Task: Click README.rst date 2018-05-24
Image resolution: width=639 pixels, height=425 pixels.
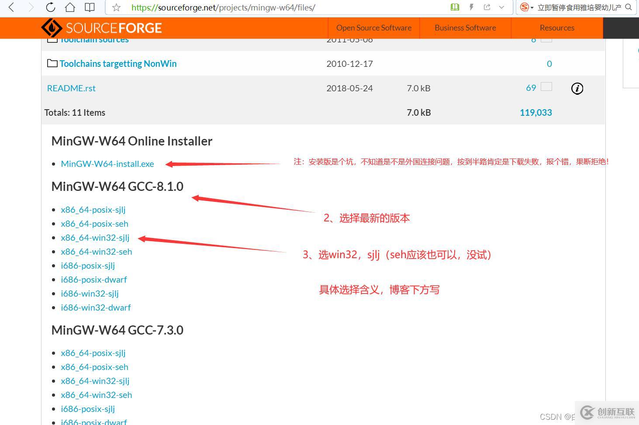Action: (x=349, y=88)
